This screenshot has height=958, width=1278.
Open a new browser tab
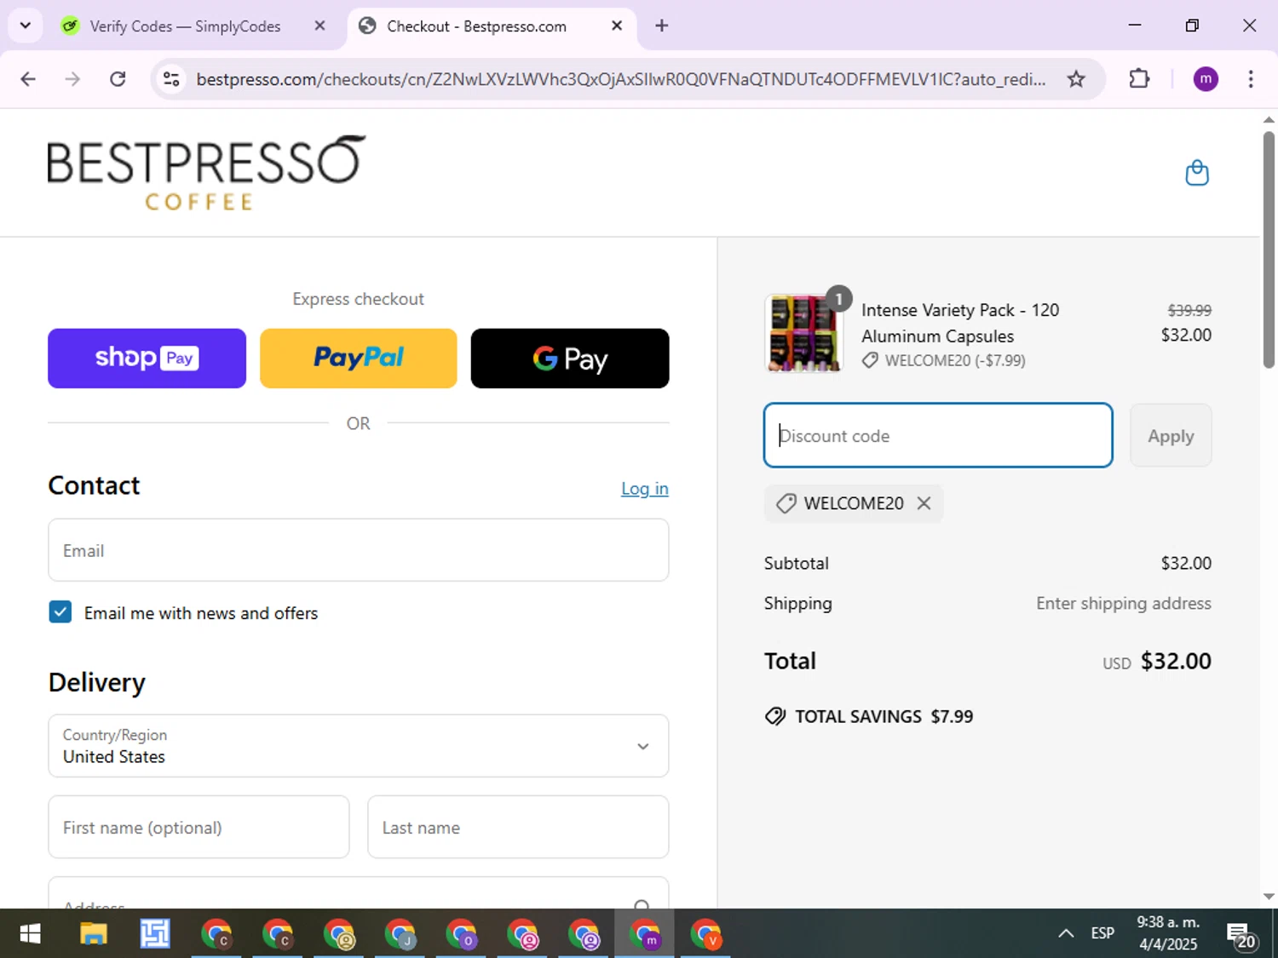[x=662, y=26]
